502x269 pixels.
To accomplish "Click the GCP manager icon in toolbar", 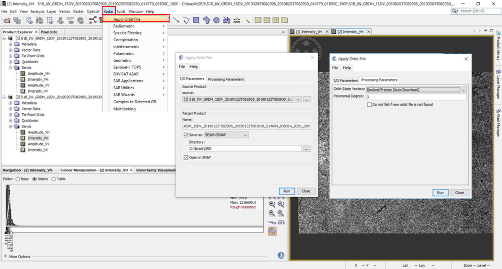I will click(70, 20).
